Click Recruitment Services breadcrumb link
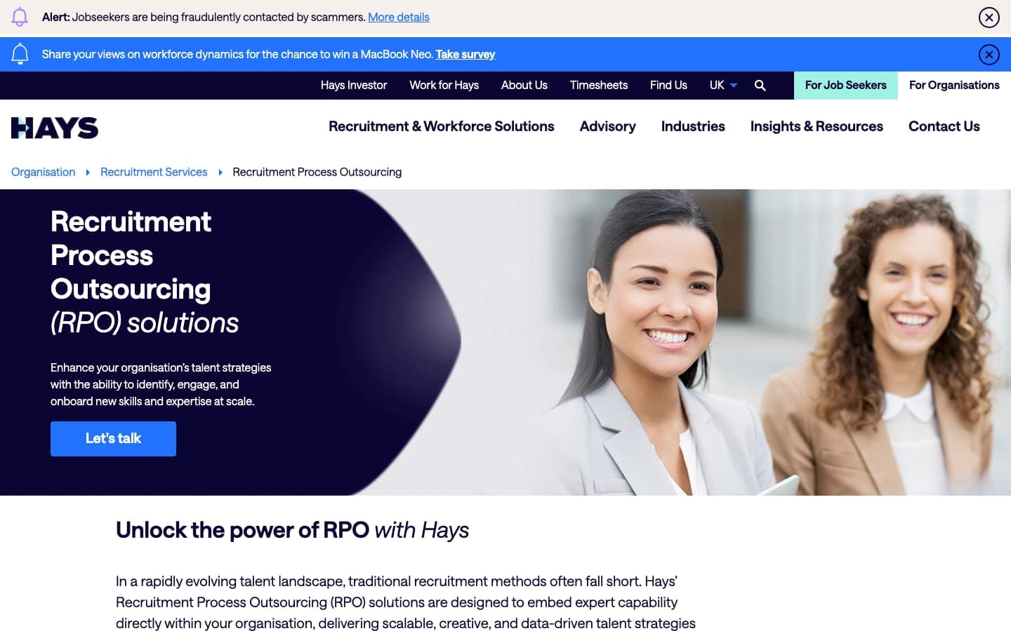The height and width of the screenshot is (631, 1011). click(154, 172)
